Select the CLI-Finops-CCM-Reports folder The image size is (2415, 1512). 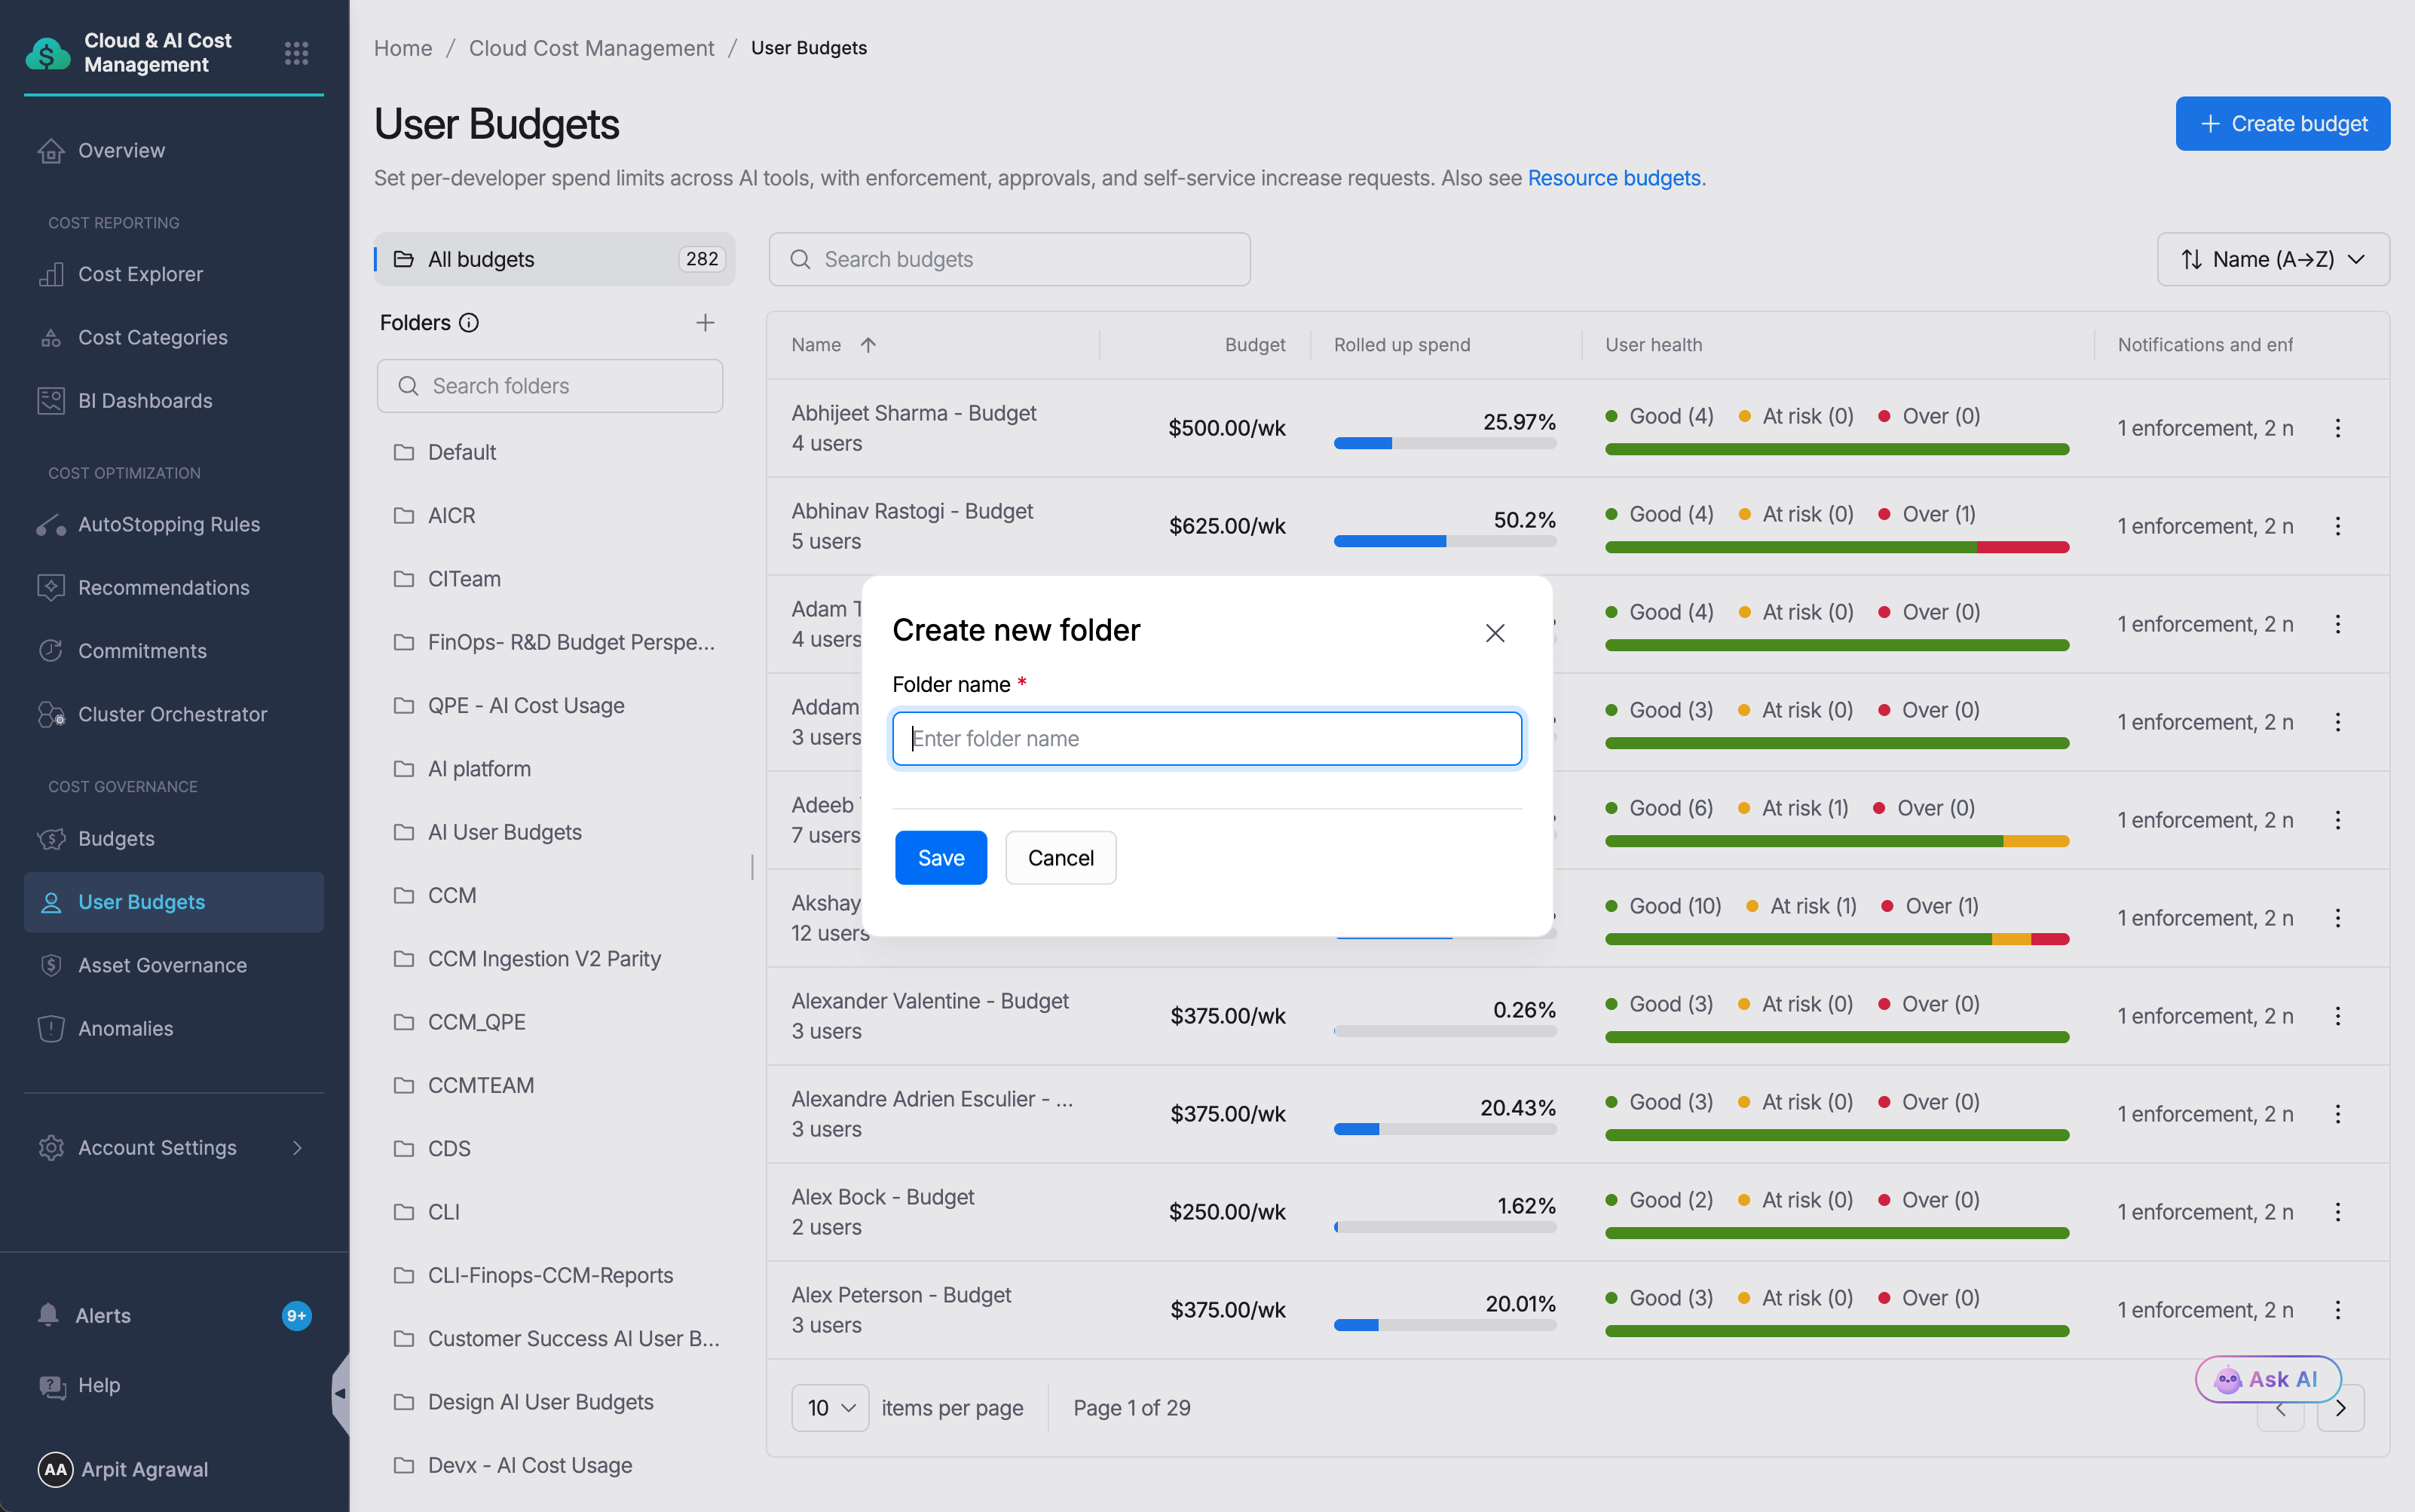tap(550, 1275)
